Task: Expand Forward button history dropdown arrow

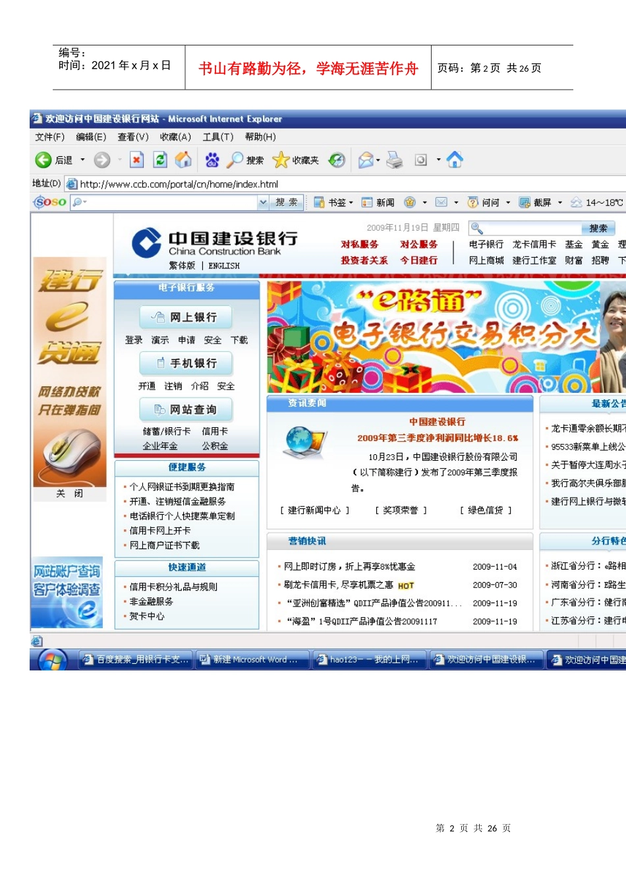Action: tap(119, 160)
